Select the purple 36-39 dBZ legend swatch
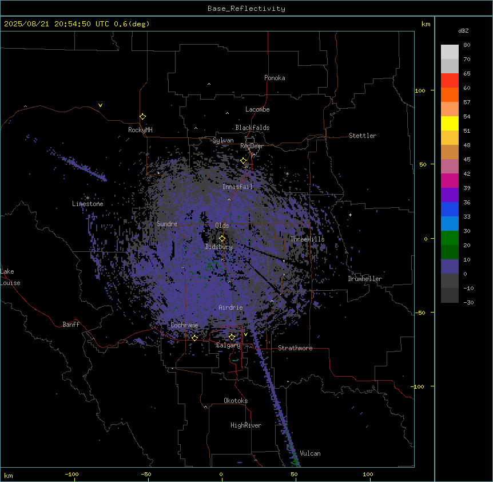493x482 pixels. pyautogui.click(x=450, y=195)
